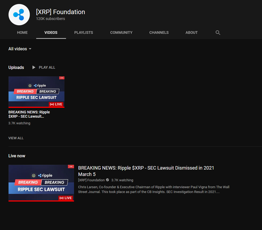Click the LIVE corner badge on the Live now thumbnail
Image resolution: width=262 pixels, height=230 pixels.
[71, 166]
